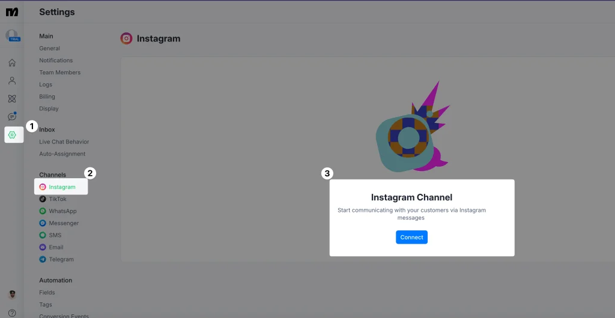This screenshot has height=318, width=615.
Task: Open Automation atom icon
Action: click(12, 98)
